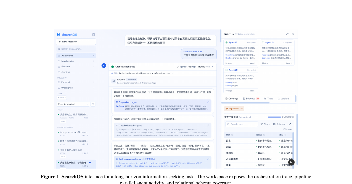
Task: Open the All research list
Action: click(76, 56)
